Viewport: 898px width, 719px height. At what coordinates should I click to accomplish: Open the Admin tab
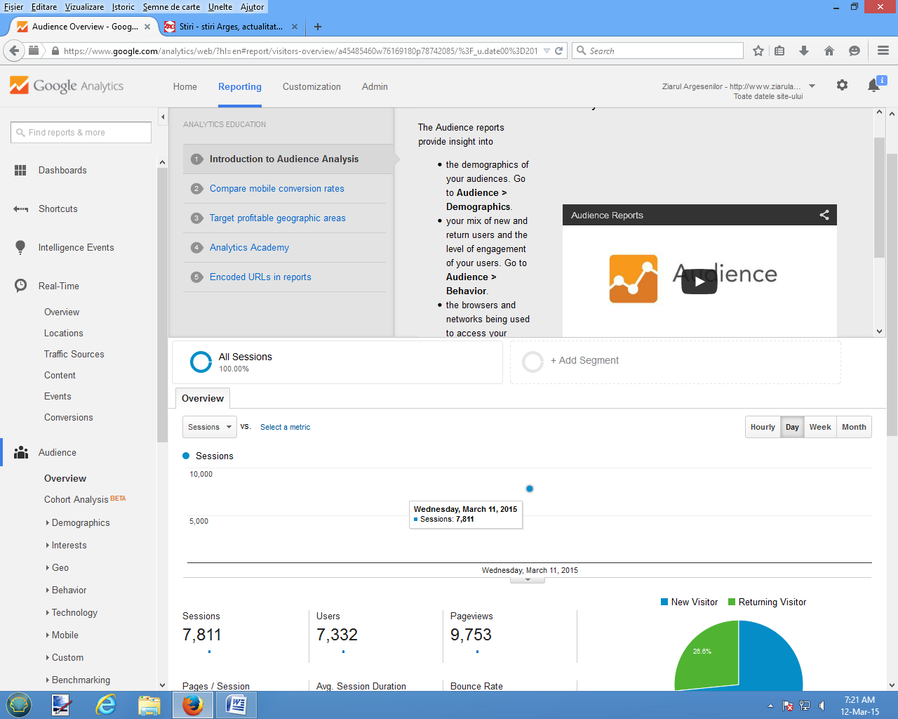point(375,86)
